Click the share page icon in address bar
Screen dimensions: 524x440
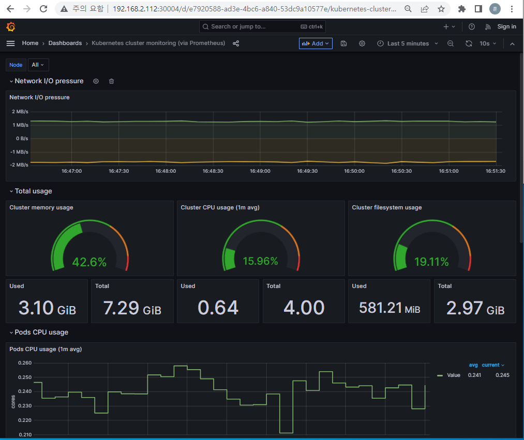(x=424, y=9)
